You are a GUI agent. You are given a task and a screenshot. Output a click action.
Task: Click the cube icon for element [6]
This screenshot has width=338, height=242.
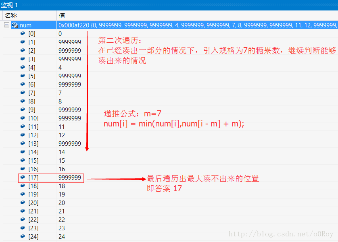pos(23,84)
